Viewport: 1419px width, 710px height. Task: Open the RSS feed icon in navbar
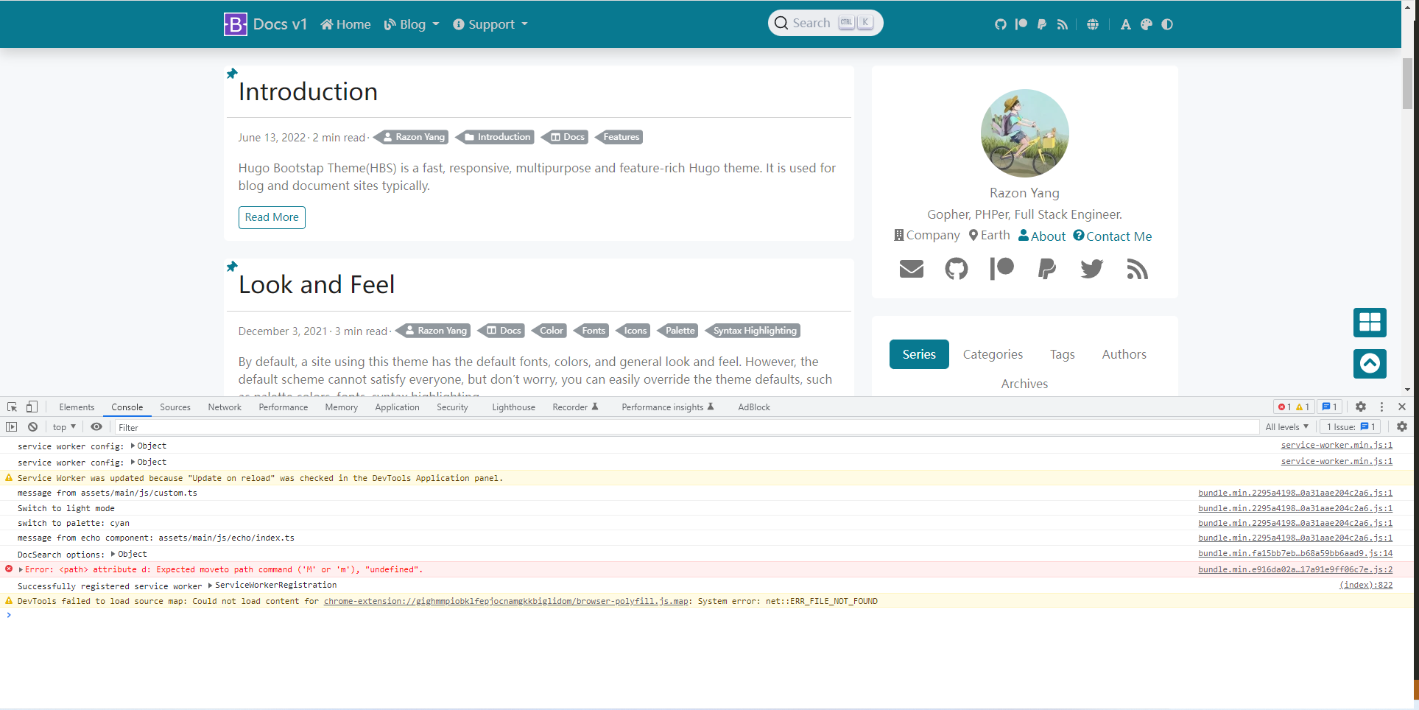(x=1062, y=24)
